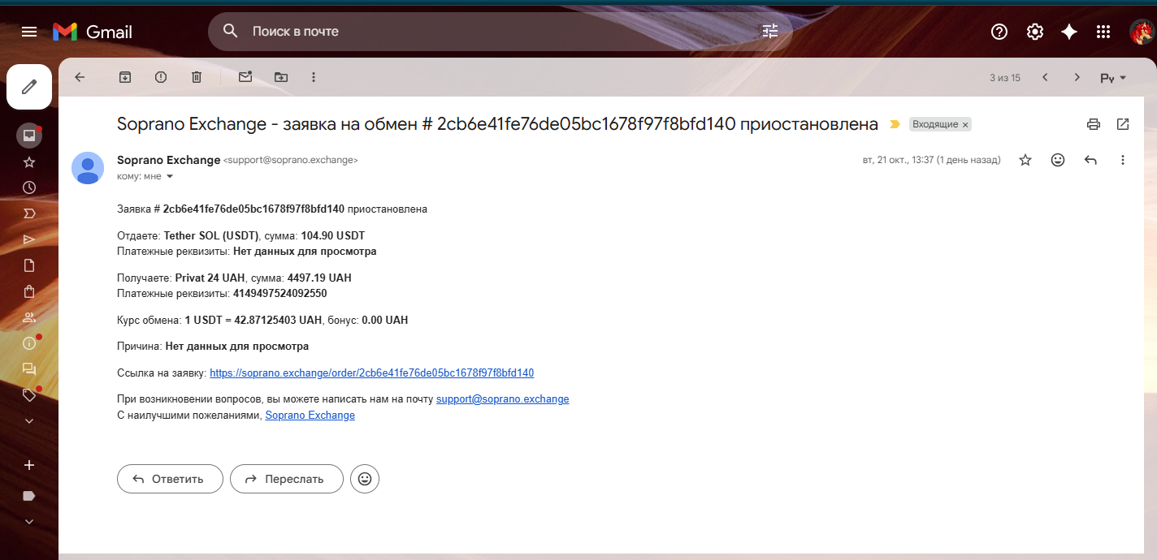Open the email in a new window

pyautogui.click(x=1123, y=124)
